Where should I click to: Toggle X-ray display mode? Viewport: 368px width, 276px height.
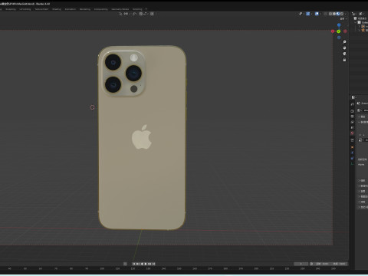tap(326, 14)
